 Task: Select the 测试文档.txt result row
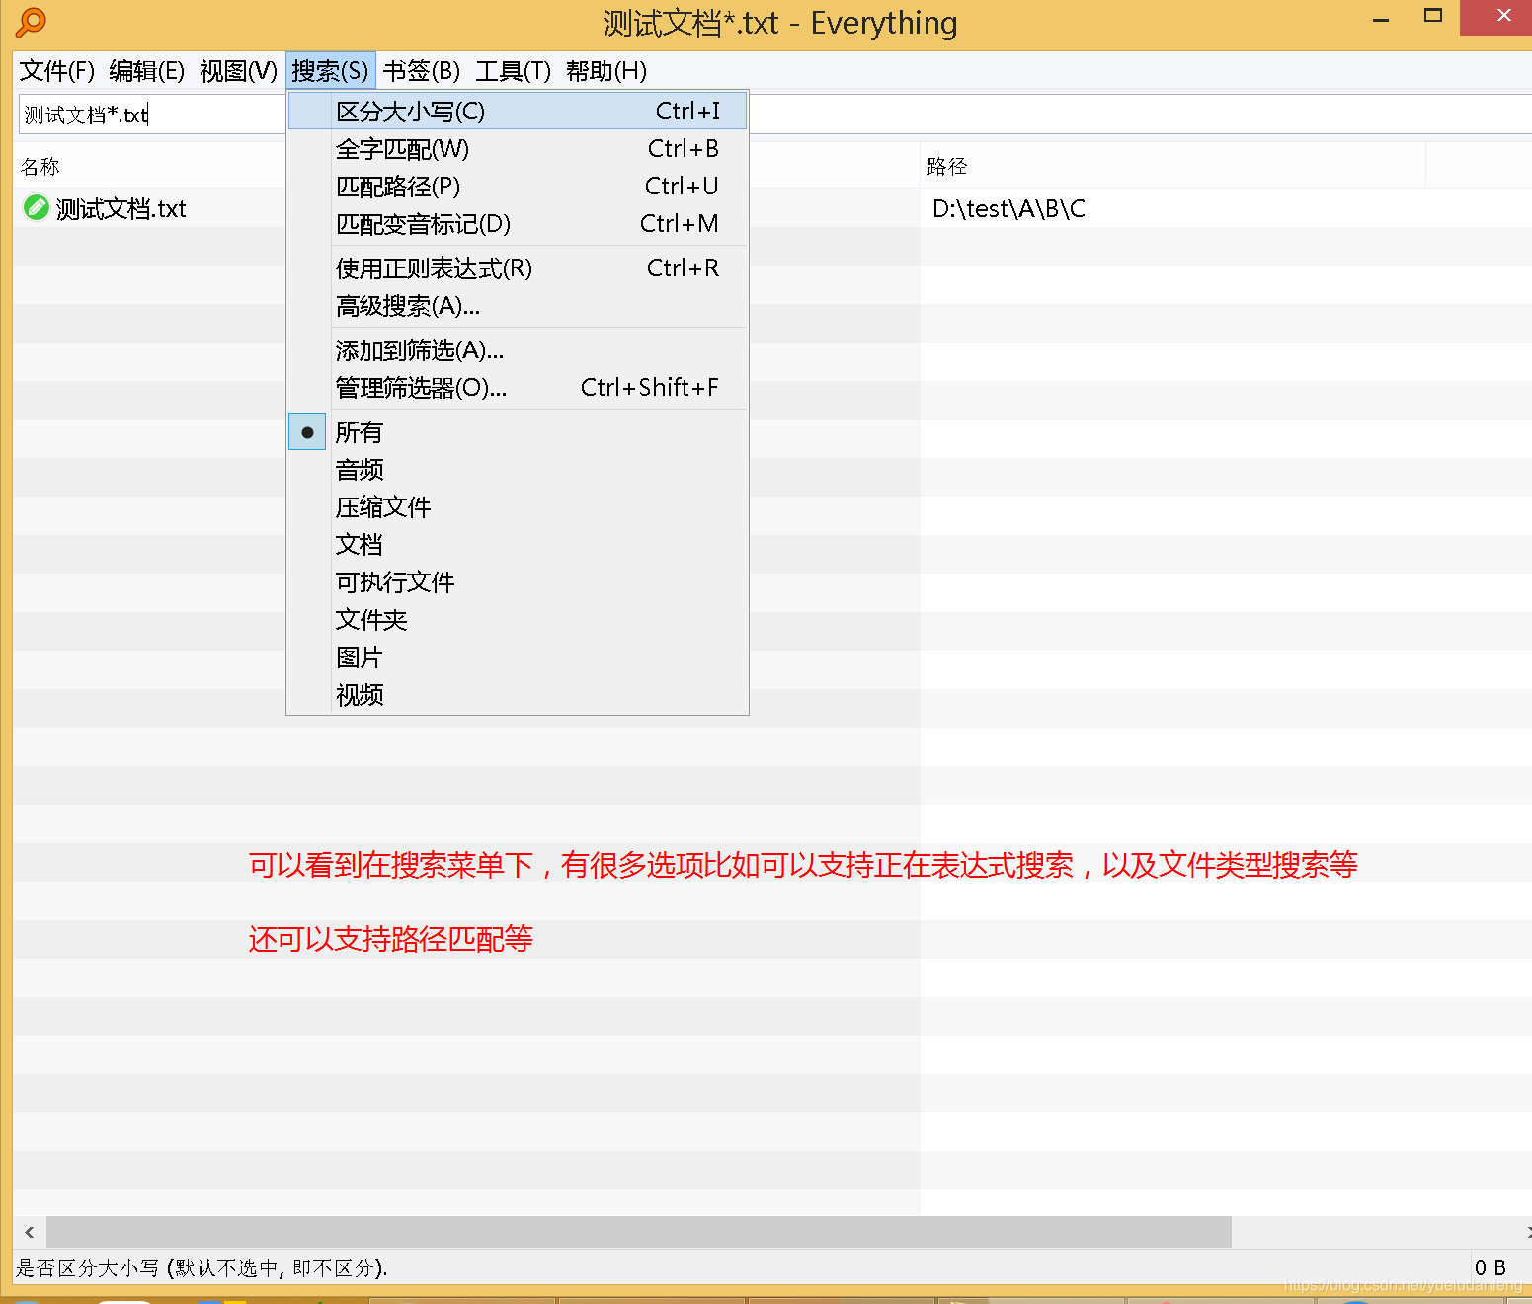pyautogui.click(x=772, y=208)
